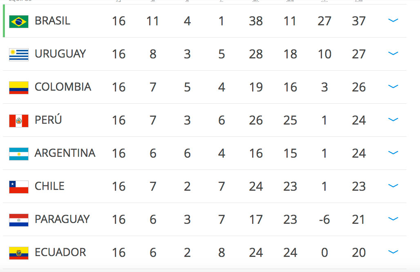
Task: Click the Argentina flag icon
Action: (19, 154)
